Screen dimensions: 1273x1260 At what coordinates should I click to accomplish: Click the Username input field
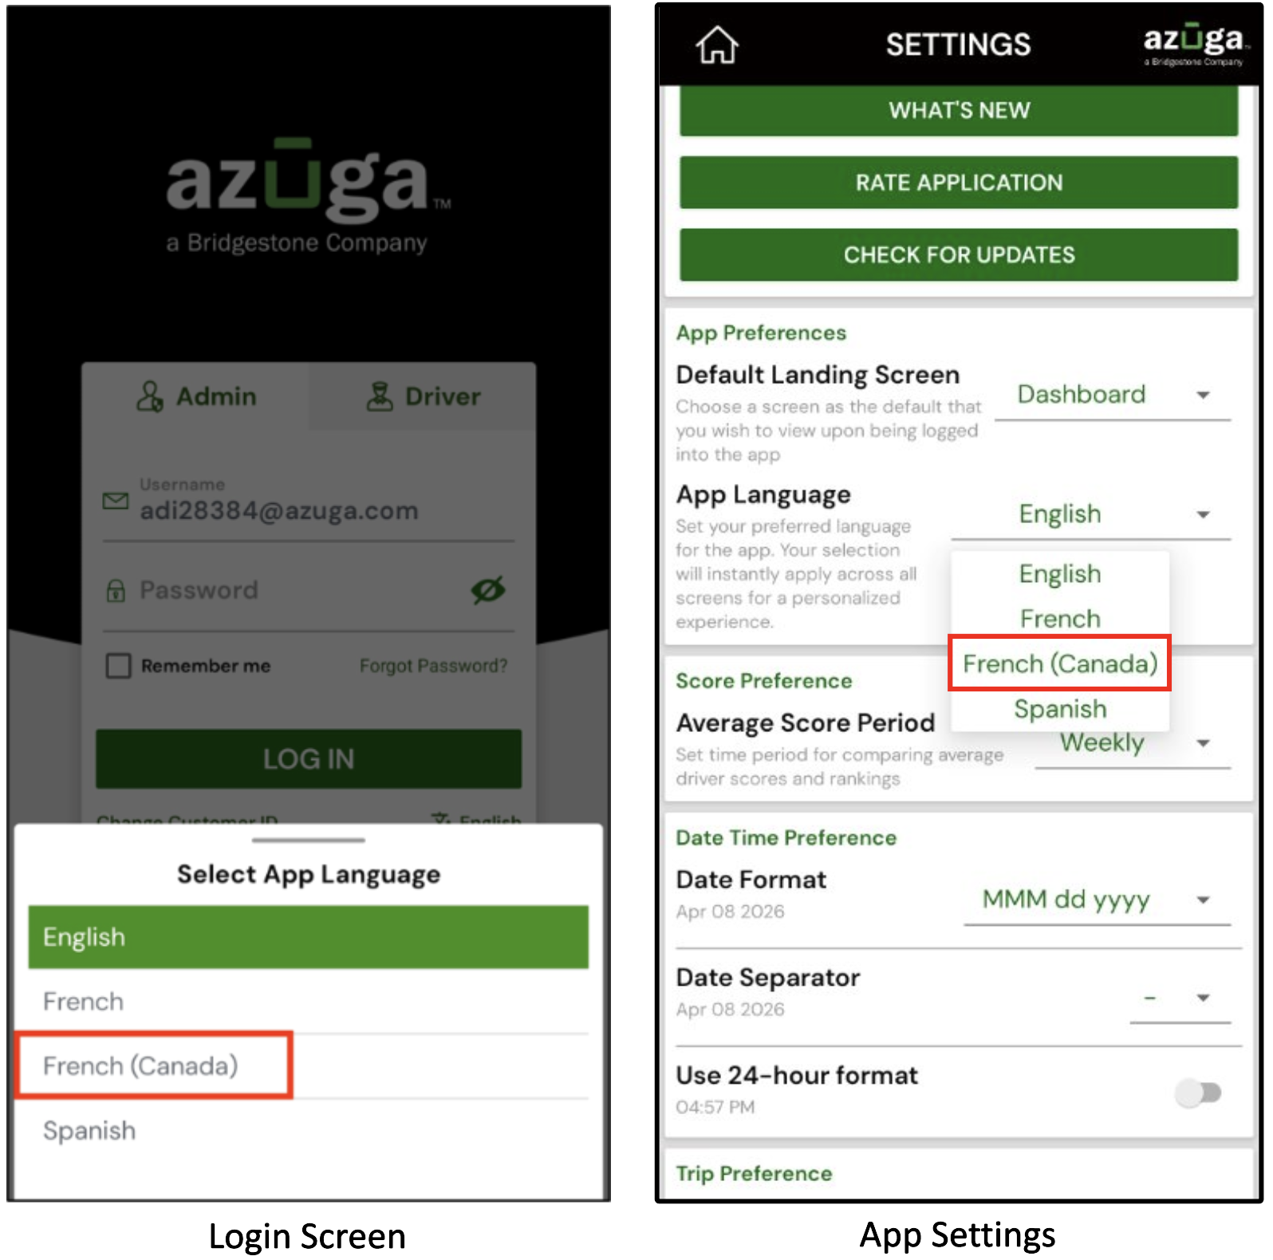click(x=309, y=502)
